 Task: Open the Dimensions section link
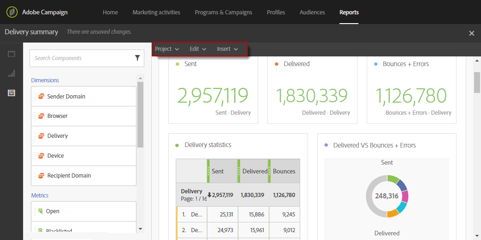coord(45,80)
